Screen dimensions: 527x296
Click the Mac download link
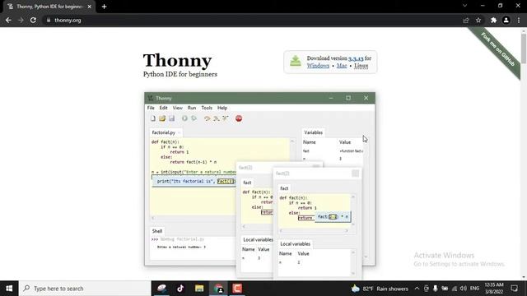[342, 66]
